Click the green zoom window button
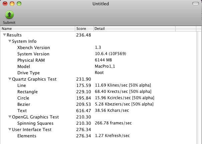This screenshot has width=202, height=144. coord(19,4)
